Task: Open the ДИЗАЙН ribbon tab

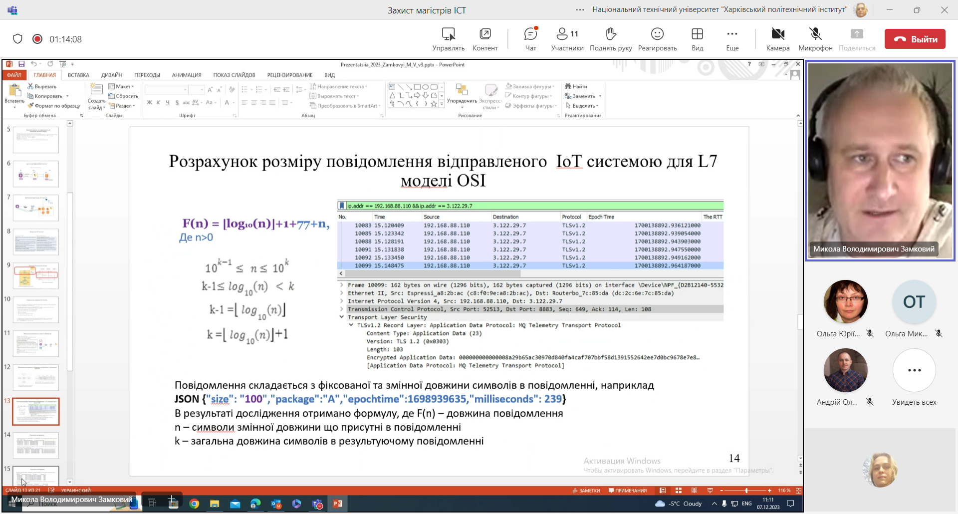Action: 112,75
